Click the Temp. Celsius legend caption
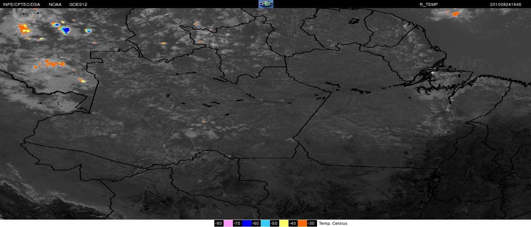Screen dimensions: 531x227 click(x=333, y=223)
